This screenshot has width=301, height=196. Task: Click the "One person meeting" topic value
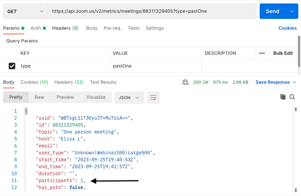pyautogui.click(x=89, y=132)
